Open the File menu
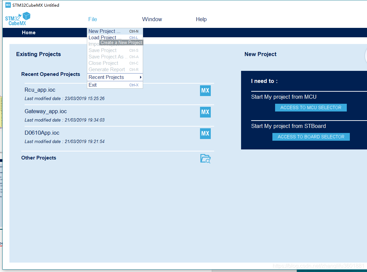This screenshot has height=272, width=367. [x=93, y=19]
